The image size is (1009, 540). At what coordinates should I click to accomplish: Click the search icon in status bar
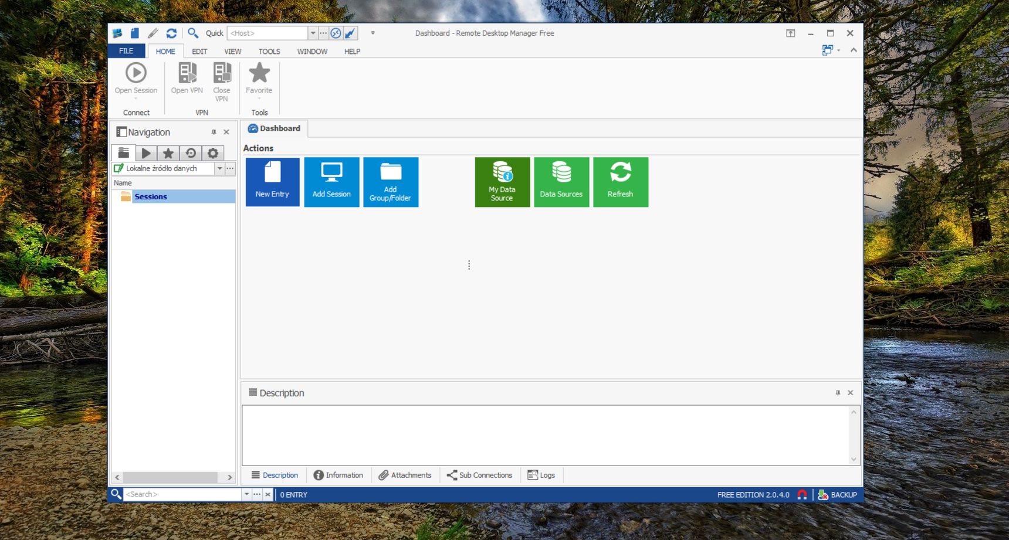[x=116, y=494]
